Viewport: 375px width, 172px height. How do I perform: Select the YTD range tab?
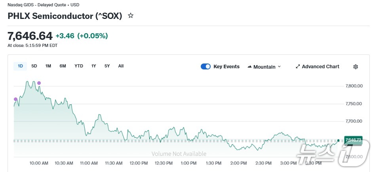point(79,66)
